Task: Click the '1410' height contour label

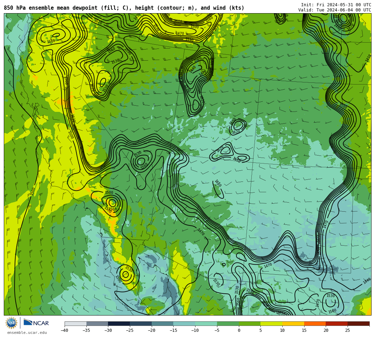Action: tap(368, 59)
